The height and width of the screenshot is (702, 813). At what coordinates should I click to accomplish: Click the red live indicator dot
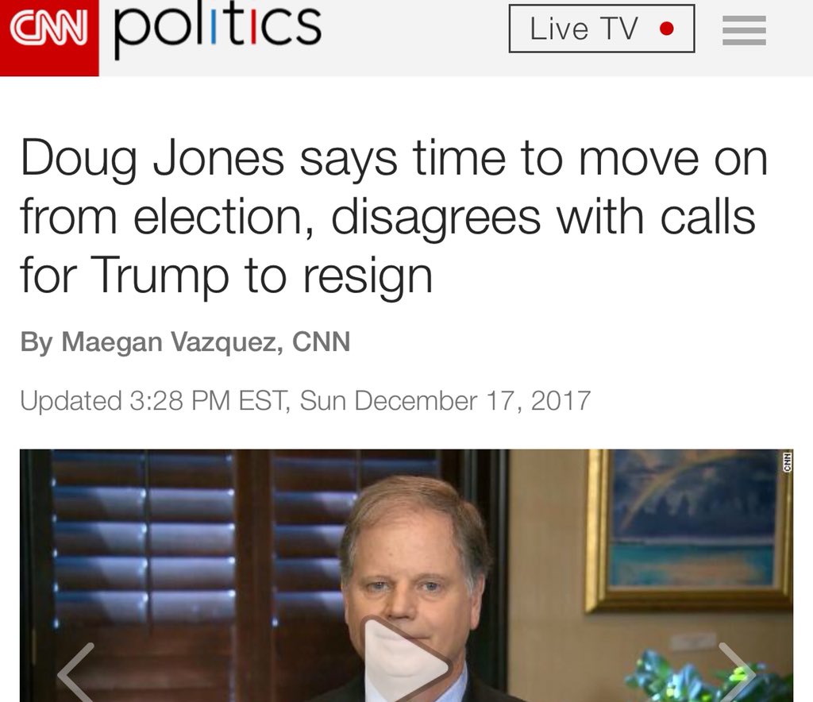click(x=667, y=29)
